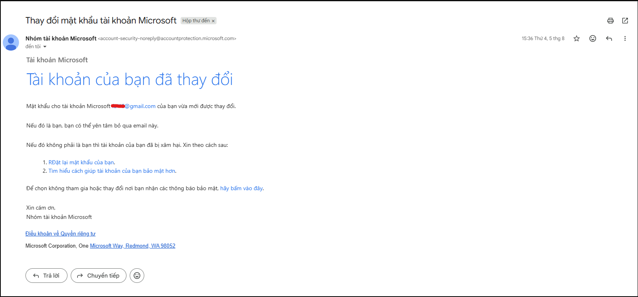
Task: Click the text 'Microsoft Corporation, One'
Action: coord(57,246)
